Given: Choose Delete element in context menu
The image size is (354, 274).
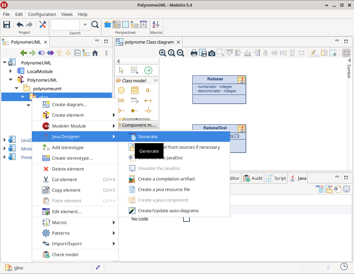Looking at the screenshot, I should [75, 169].
